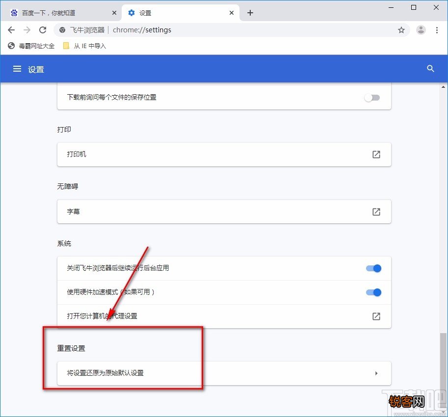Turn off 使用硬件加速模式 switch
448x417 pixels.
point(374,292)
